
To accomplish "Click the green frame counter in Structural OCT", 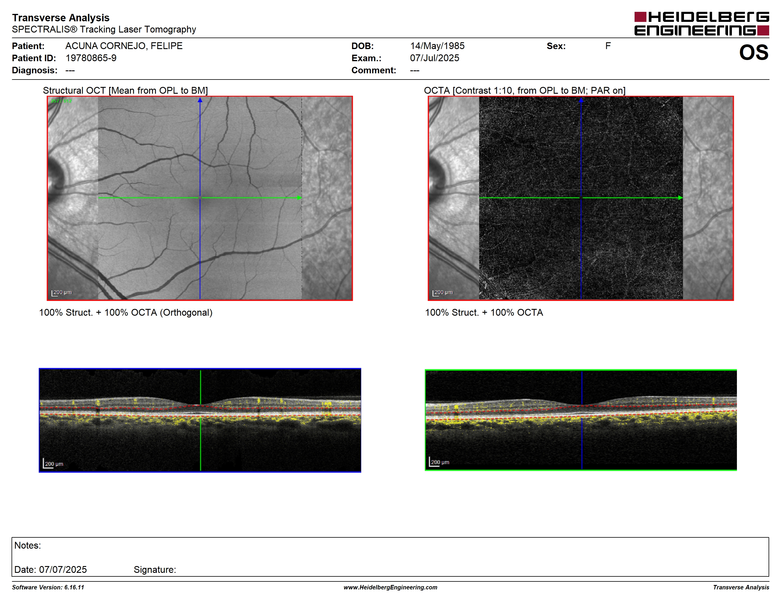I will (61, 101).
